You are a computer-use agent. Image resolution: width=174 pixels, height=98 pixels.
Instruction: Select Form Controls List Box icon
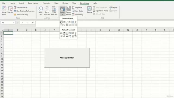73,22
